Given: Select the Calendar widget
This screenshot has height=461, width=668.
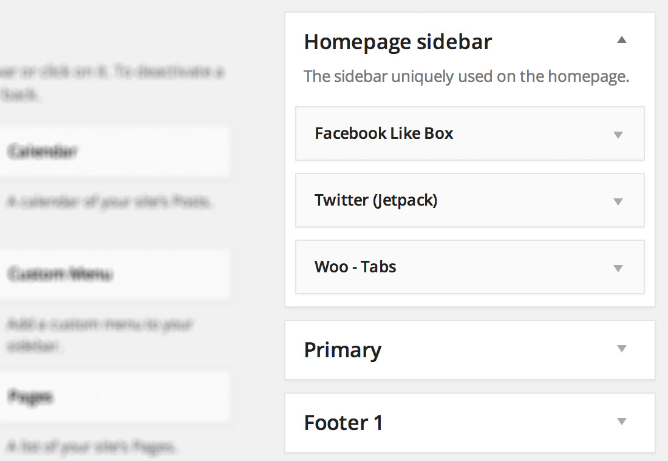Looking at the screenshot, I should tap(115, 152).
